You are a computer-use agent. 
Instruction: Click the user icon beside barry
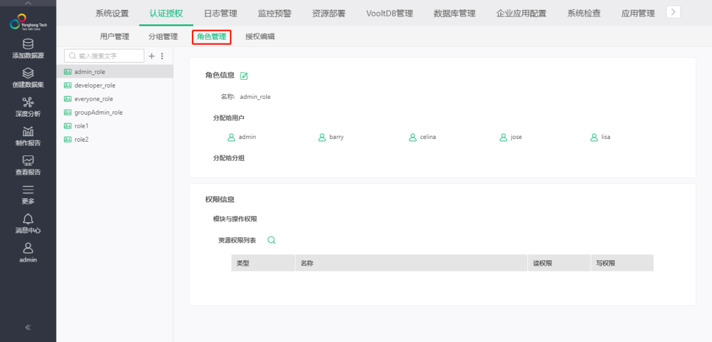point(322,137)
